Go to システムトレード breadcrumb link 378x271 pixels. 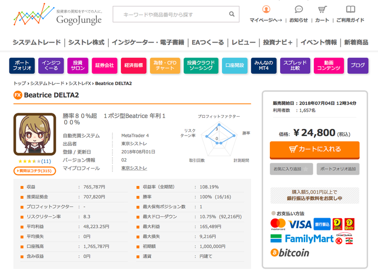click(47, 84)
